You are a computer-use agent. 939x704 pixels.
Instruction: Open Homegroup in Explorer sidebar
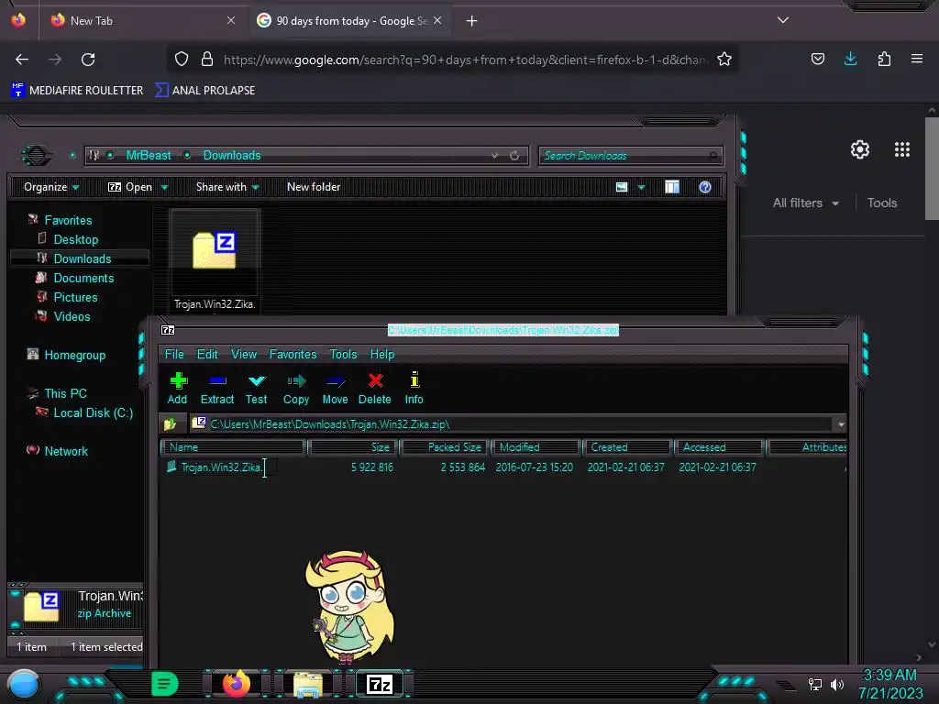(75, 355)
